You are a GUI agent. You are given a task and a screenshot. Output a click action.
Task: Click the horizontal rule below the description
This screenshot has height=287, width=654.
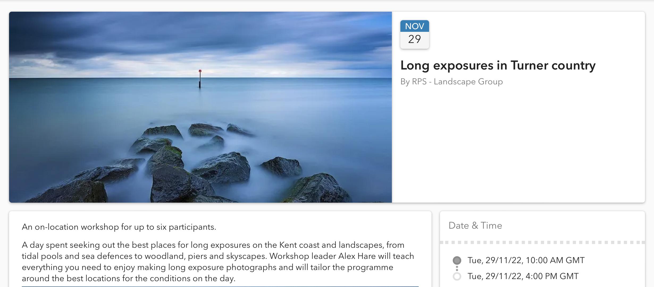[x=220, y=286]
